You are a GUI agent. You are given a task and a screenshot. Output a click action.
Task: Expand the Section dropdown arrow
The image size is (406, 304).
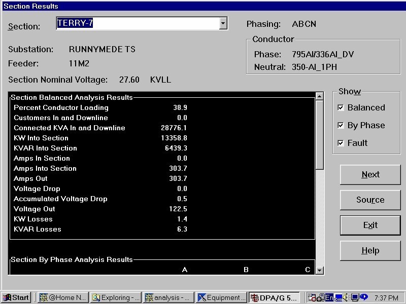pyautogui.click(x=223, y=23)
